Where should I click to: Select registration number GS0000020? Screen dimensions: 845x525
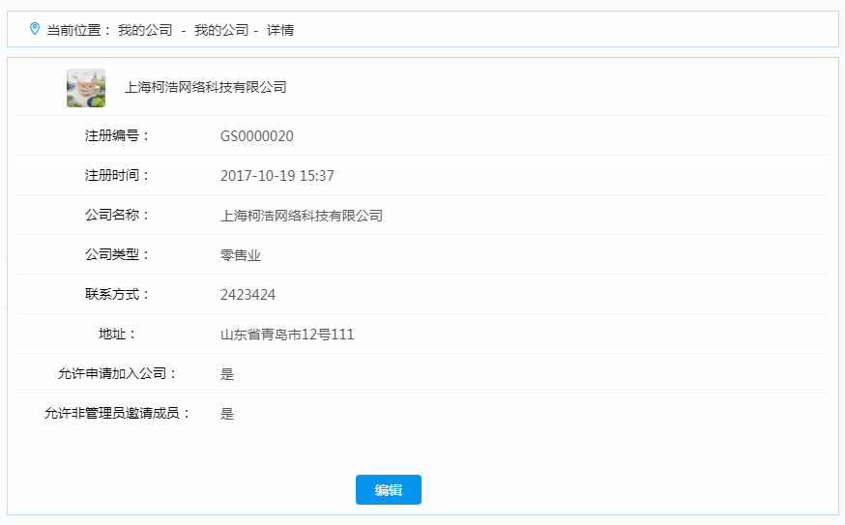click(256, 136)
